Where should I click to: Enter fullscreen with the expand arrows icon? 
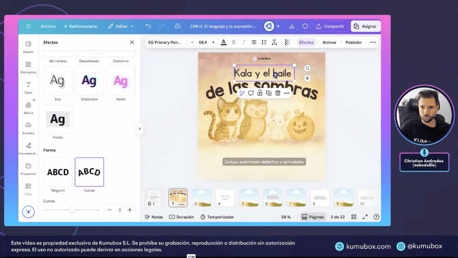tap(365, 217)
